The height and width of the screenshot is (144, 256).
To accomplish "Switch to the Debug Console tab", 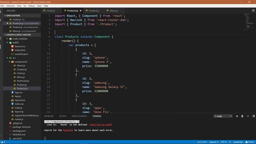I will 79,116.
